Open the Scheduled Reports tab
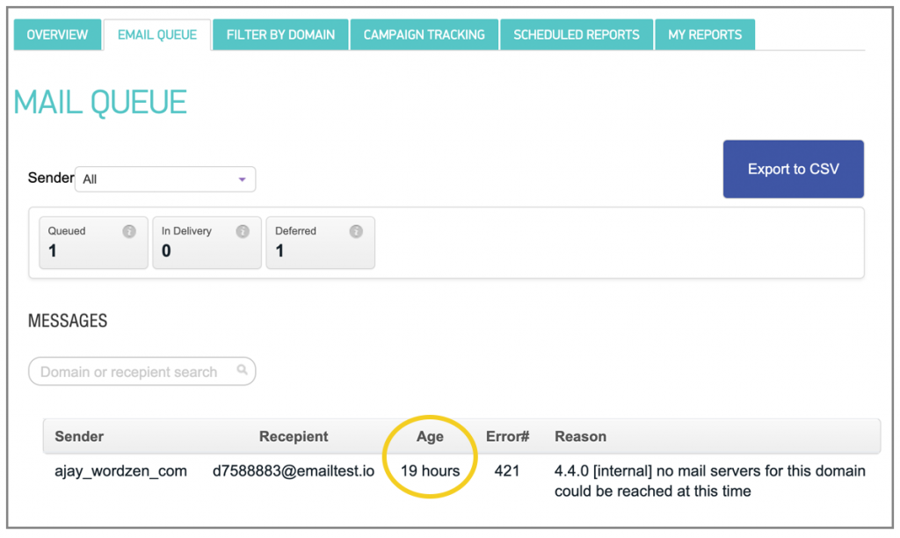 (x=577, y=35)
